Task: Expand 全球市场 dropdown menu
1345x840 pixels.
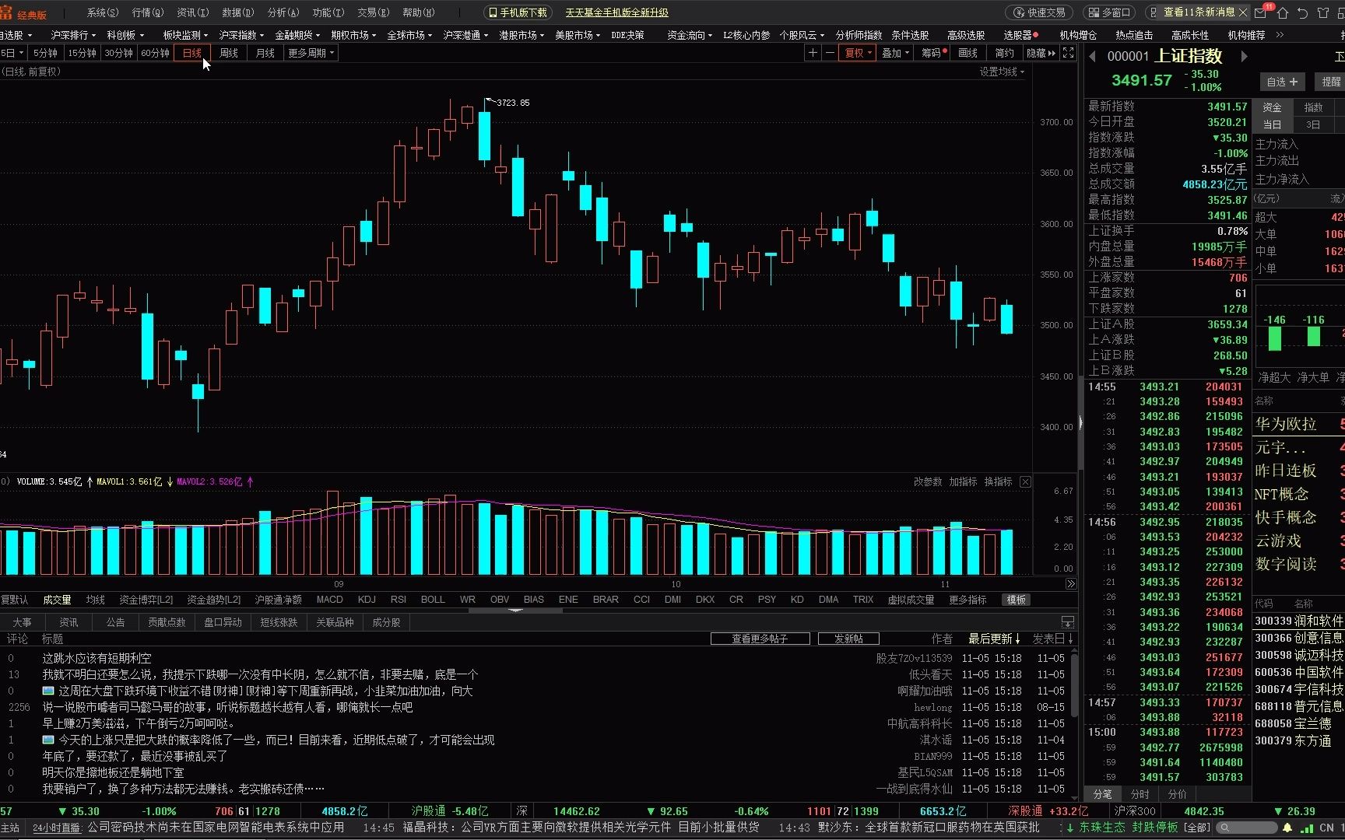Action: click(x=409, y=35)
